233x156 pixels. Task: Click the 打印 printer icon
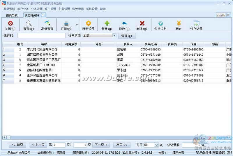point(66,24)
